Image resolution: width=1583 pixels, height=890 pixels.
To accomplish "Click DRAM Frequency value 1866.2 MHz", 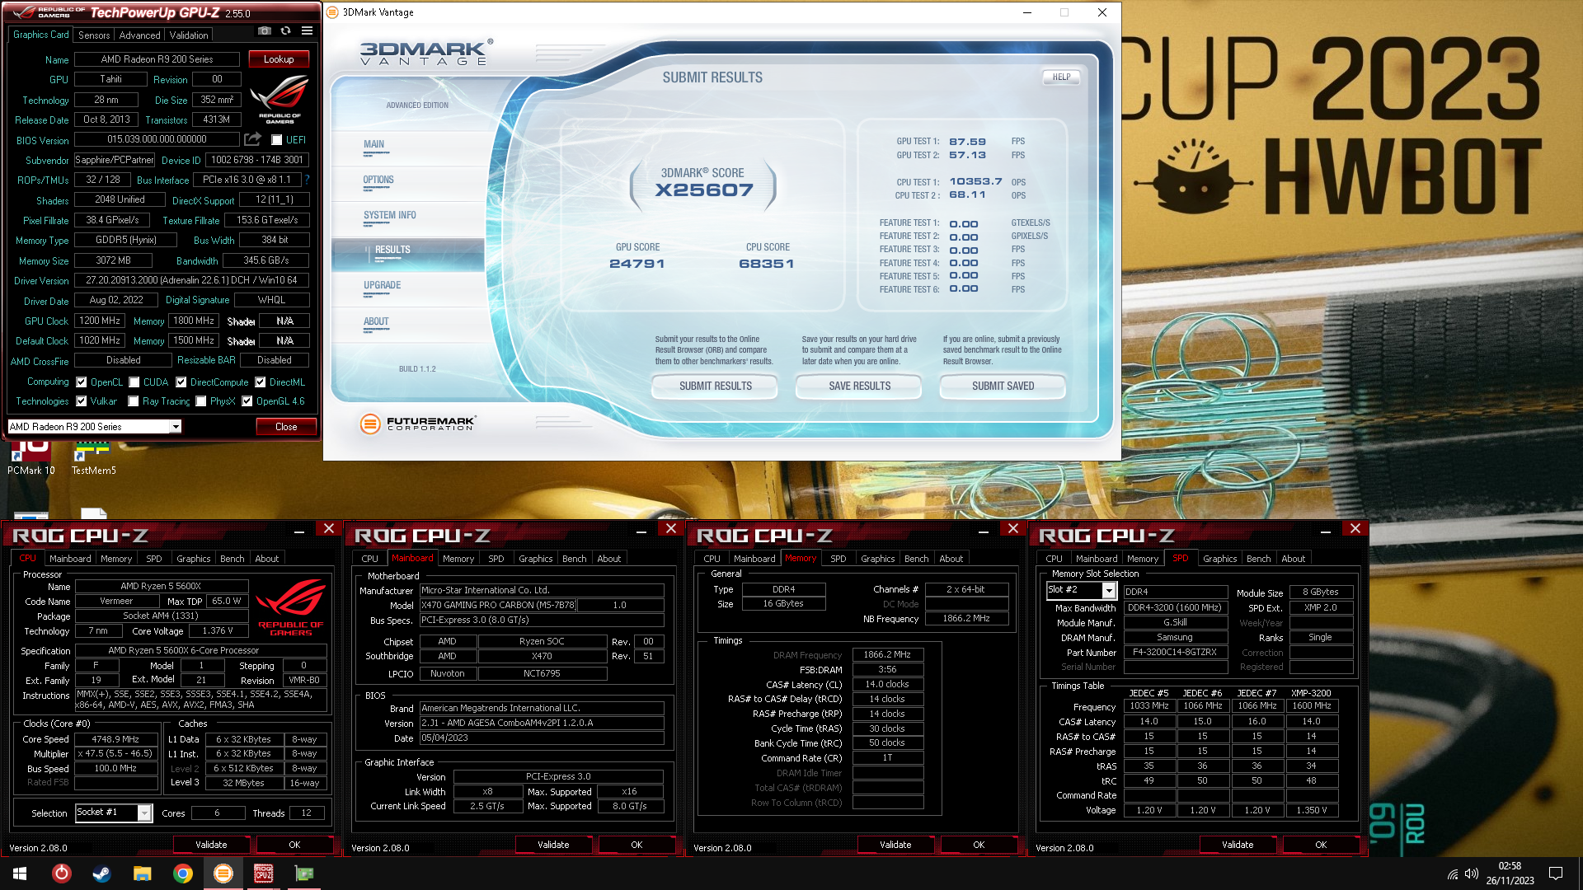I will (887, 655).
